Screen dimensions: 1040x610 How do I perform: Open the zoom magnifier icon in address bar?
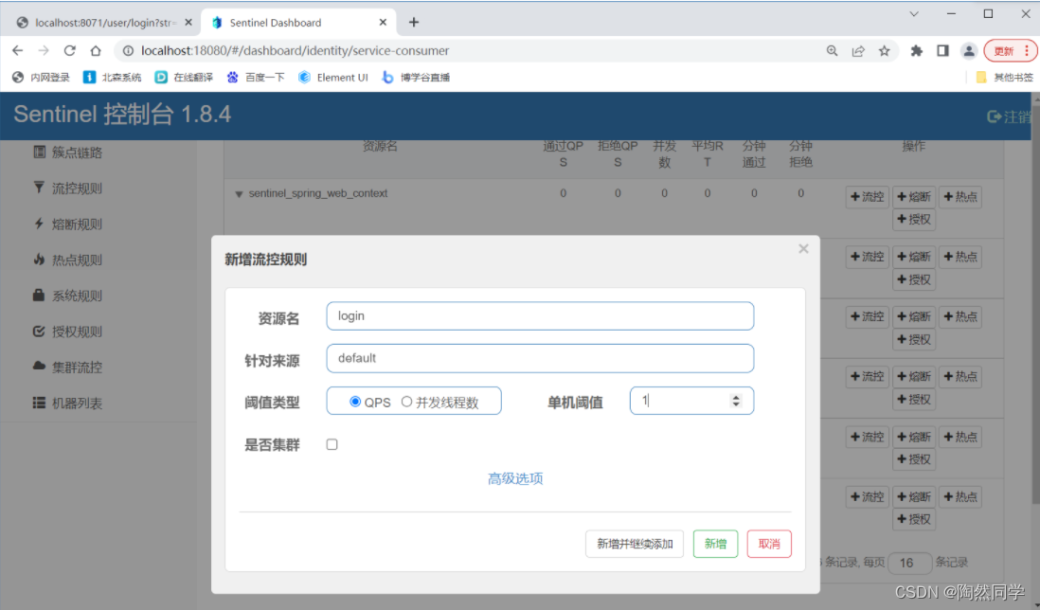pos(832,50)
